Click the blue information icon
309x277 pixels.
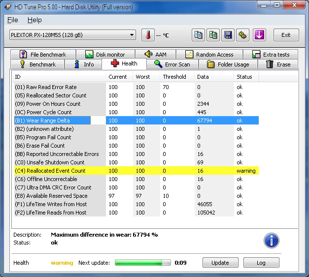pos(272,241)
